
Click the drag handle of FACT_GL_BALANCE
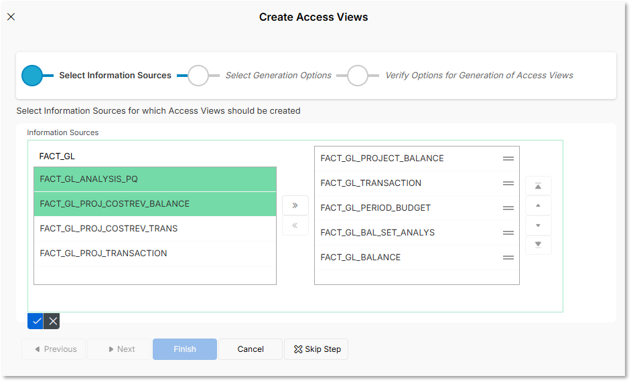coord(508,258)
